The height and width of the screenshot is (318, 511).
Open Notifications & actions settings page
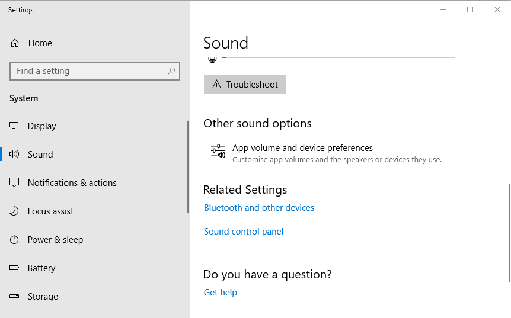[x=72, y=183]
